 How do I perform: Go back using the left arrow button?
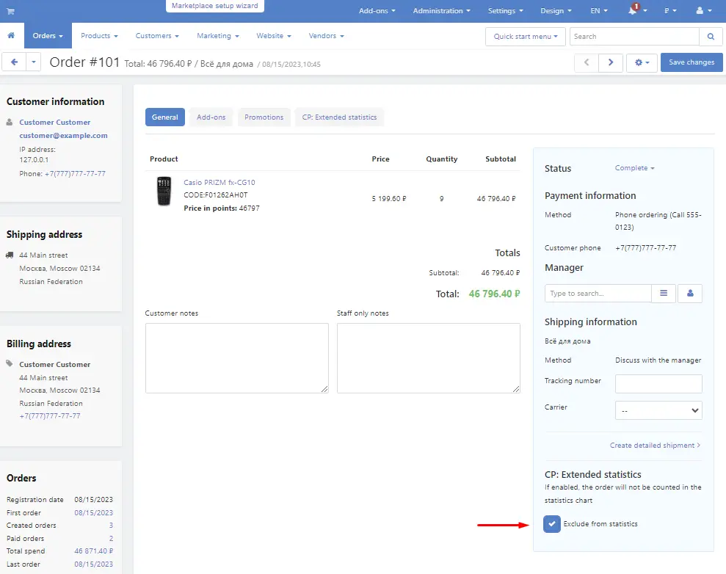pos(15,62)
